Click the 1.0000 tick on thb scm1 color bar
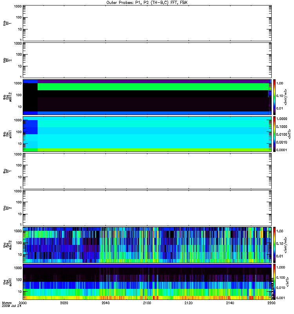 pos(281,119)
